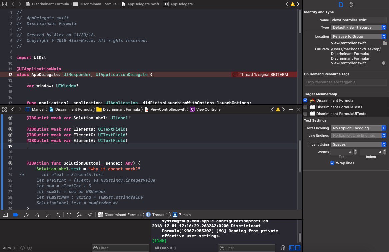Click the warning triangle in top jump bar
Screen dimensions: 389x252
(293, 4)
